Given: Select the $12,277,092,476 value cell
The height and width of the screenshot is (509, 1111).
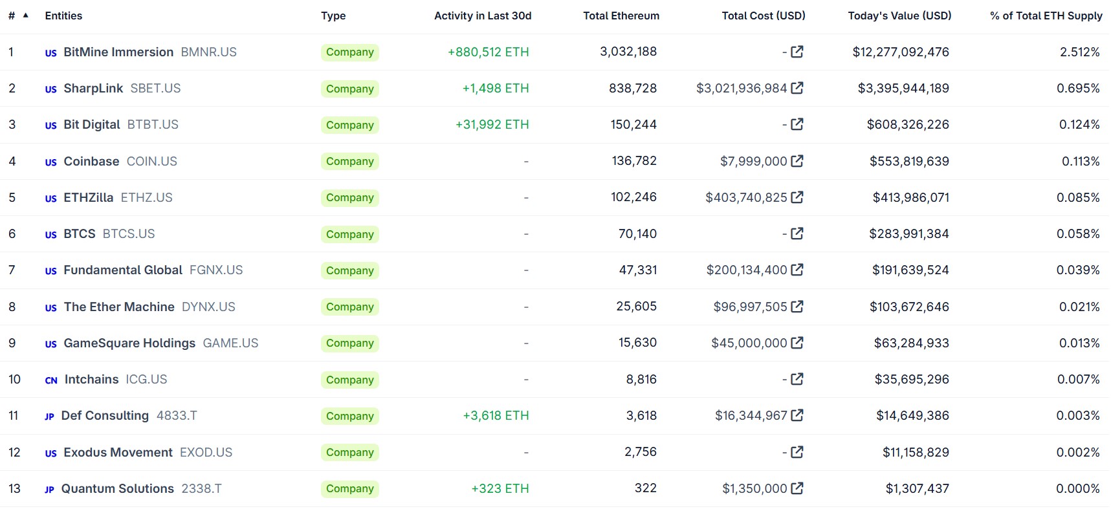Looking at the screenshot, I should coord(901,52).
